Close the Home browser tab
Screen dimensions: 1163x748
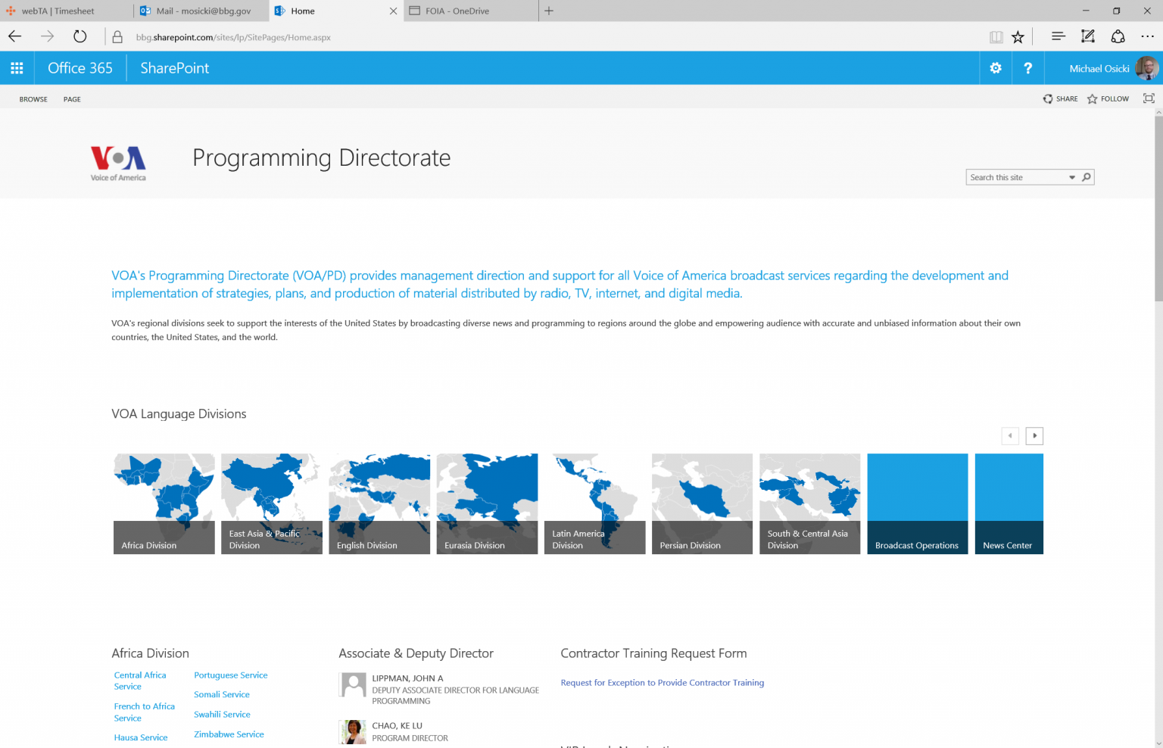(x=393, y=11)
